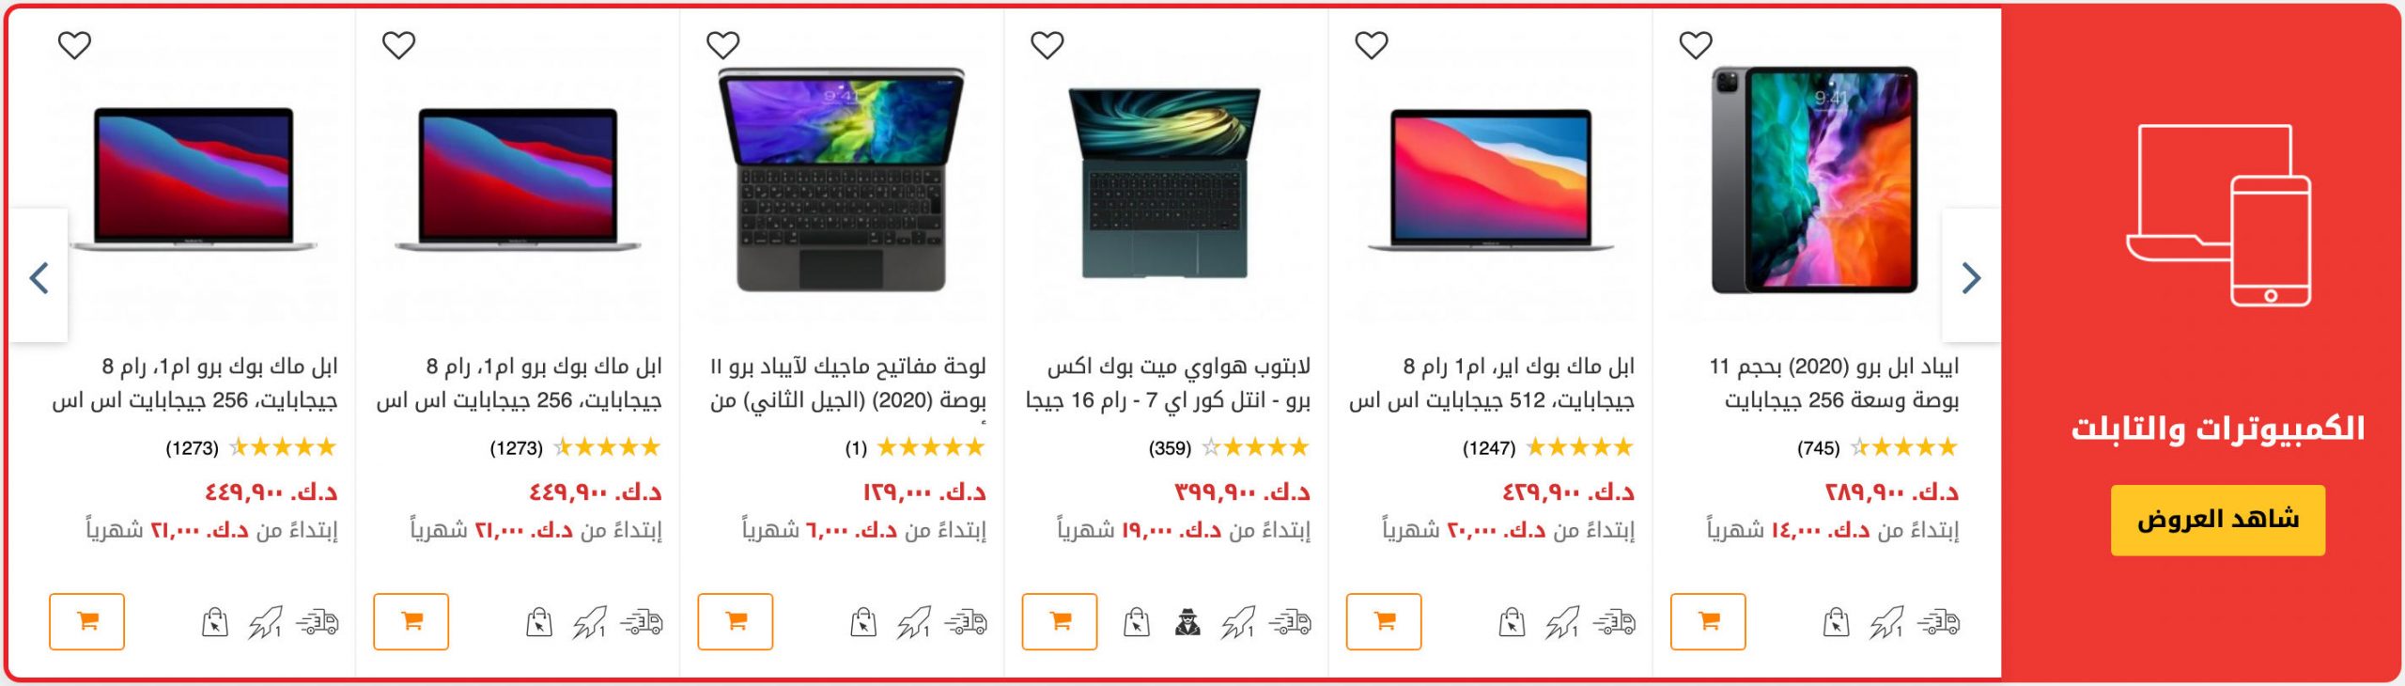
Task: Click the yellow شاهد العروض button
Action: tap(2218, 520)
